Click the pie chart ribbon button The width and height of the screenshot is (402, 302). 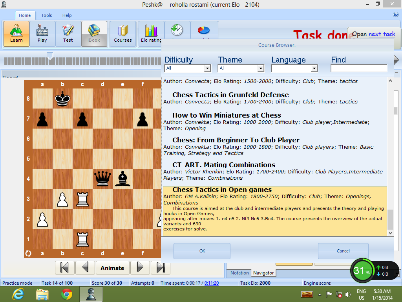click(204, 30)
